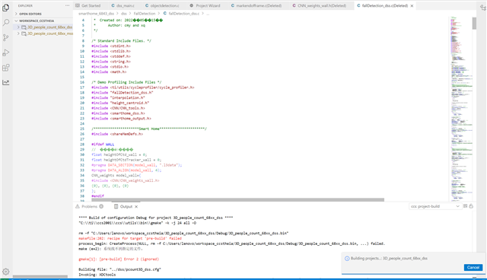The width and height of the screenshot is (487, 280).
Task: Expand the 3D_people_count_68xx_dss project tree
Action: click(x=18, y=27)
